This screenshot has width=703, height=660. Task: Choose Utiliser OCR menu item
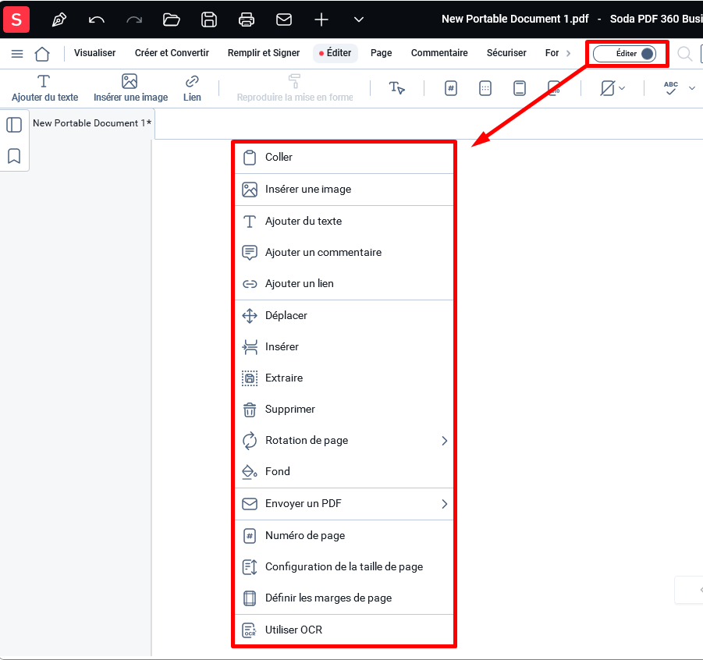[x=344, y=630]
